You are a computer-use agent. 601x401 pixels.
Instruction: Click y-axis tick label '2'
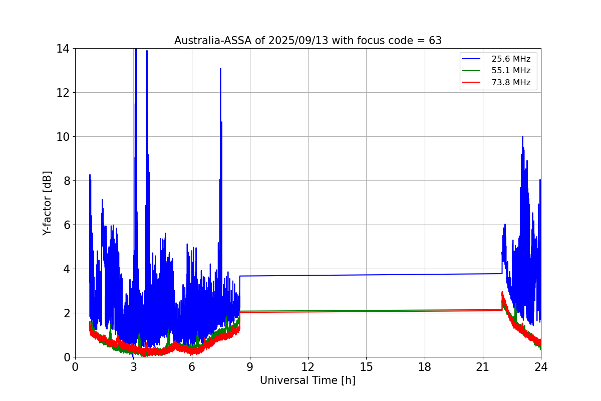66,313
